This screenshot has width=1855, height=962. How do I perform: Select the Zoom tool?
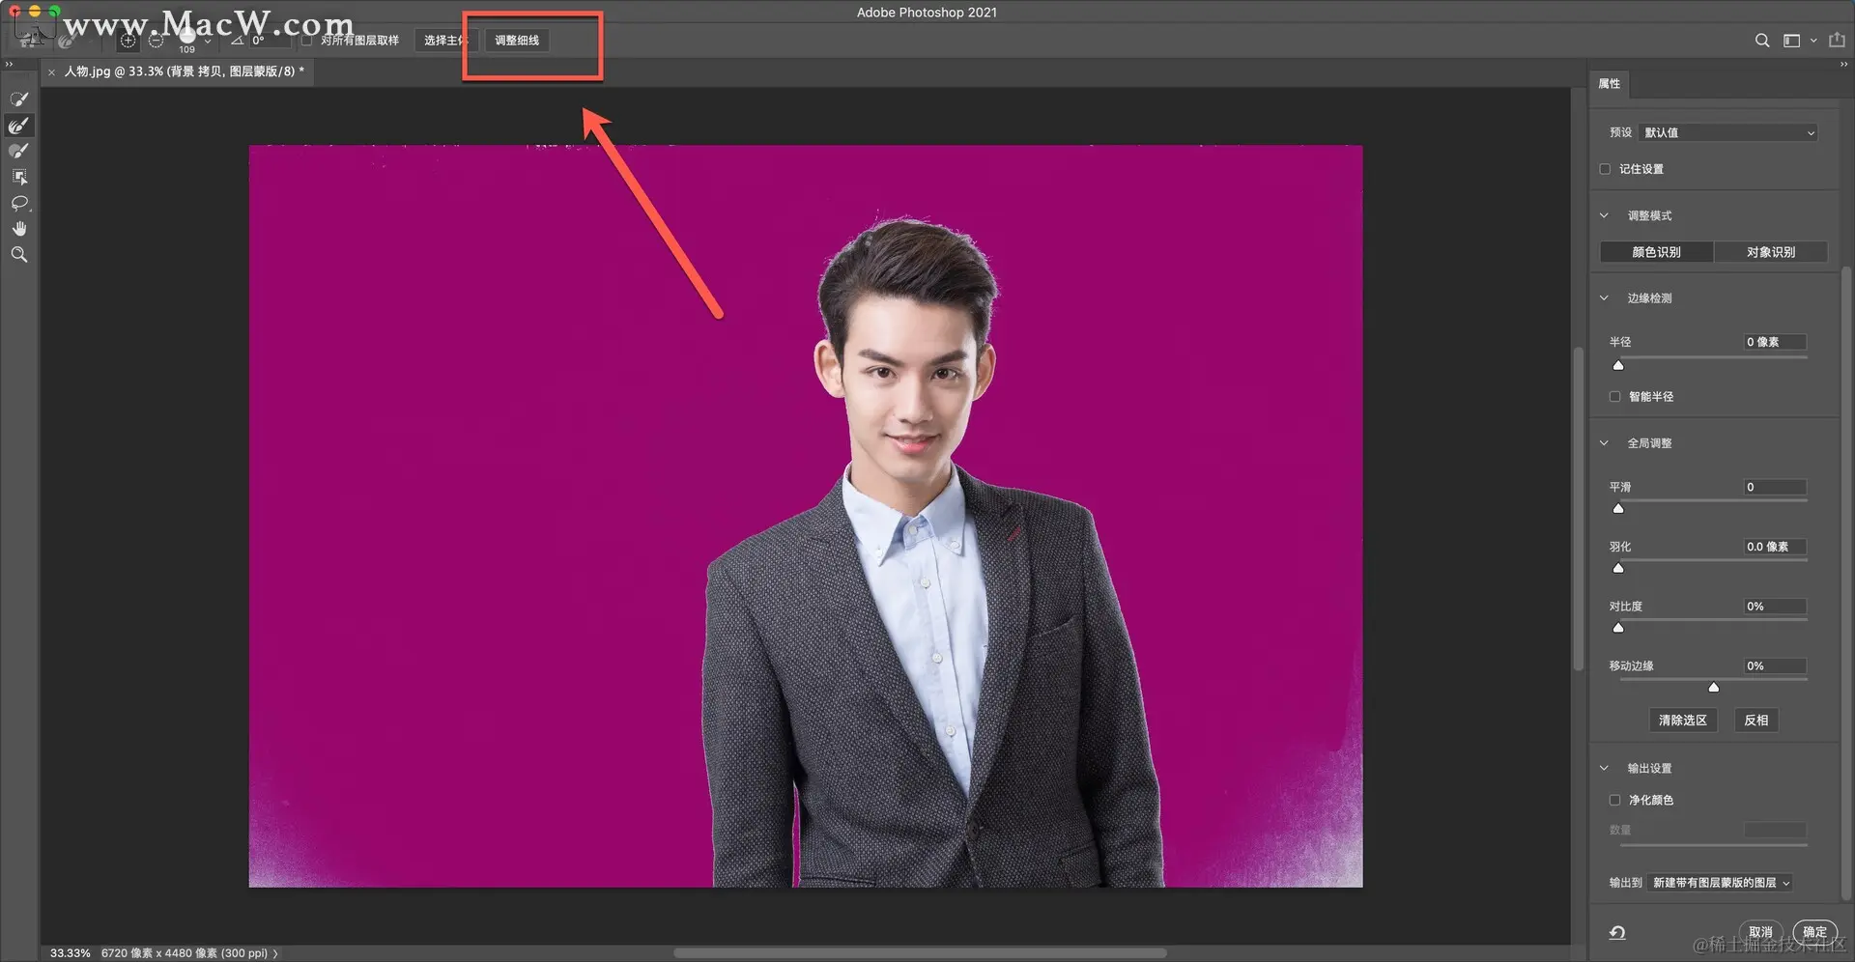[x=19, y=255]
